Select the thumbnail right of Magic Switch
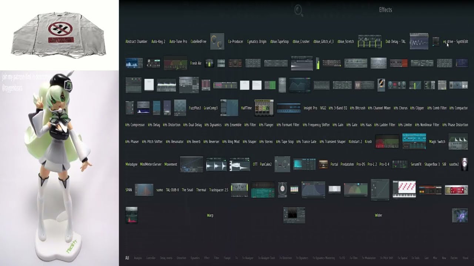474x266 pixels. [458, 141]
